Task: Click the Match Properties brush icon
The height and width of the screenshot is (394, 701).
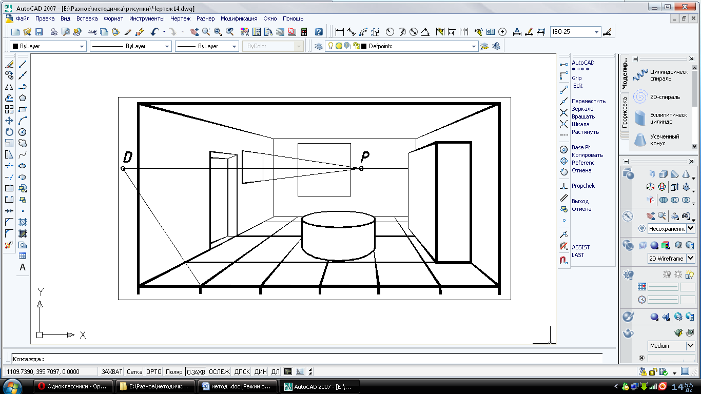Action: tap(128, 32)
